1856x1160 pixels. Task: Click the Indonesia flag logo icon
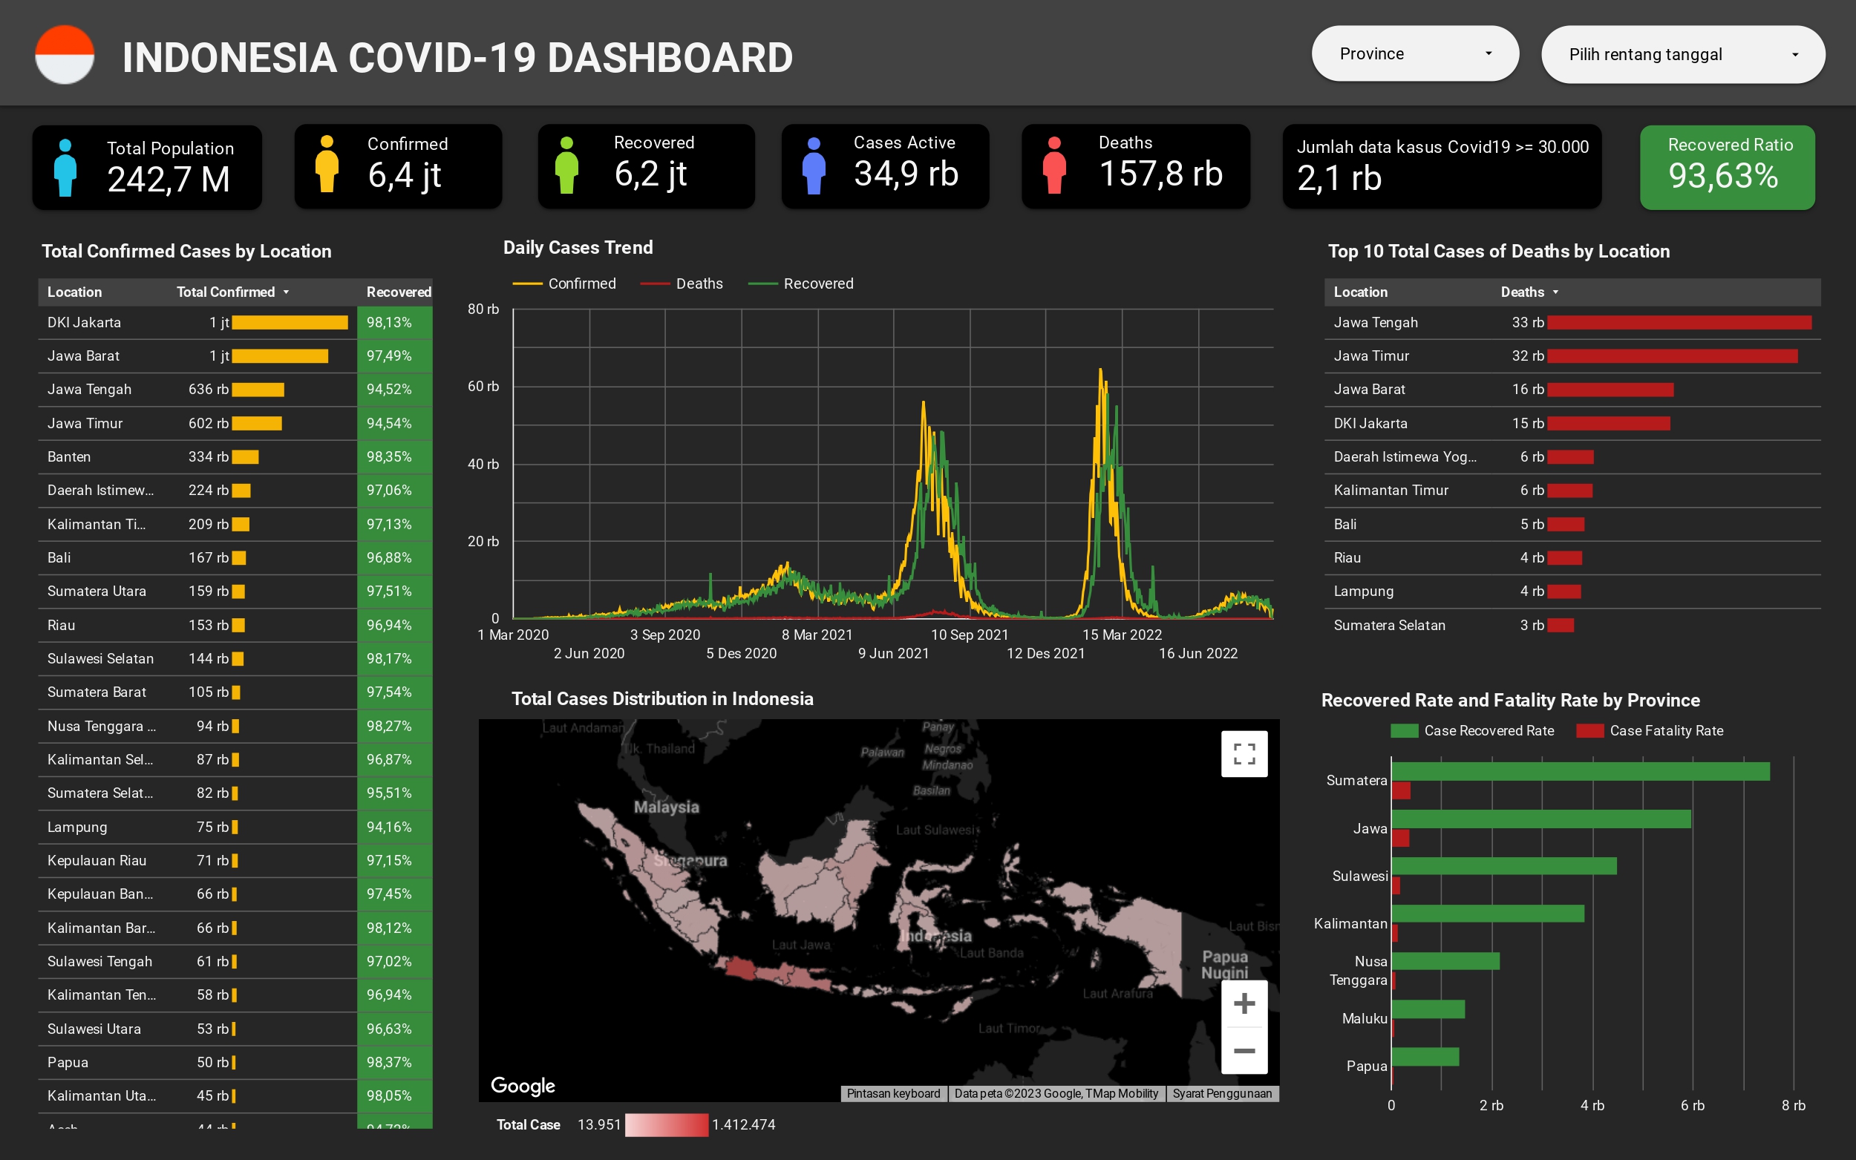click(x=65, y=54)
